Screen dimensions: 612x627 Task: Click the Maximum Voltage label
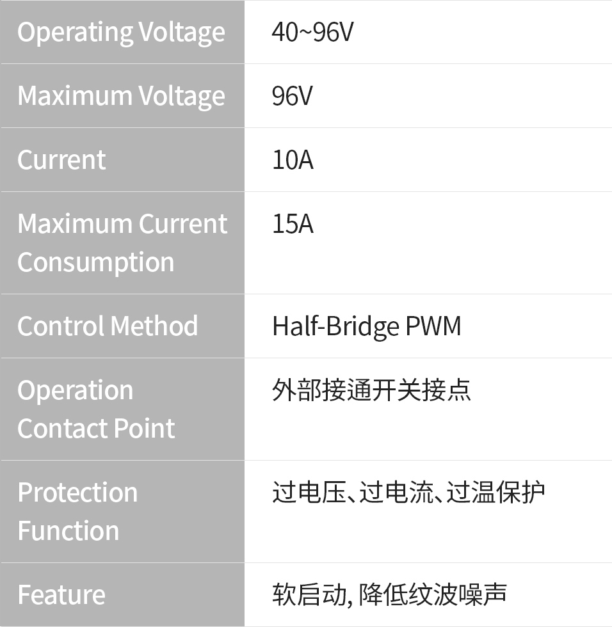pos(121,96)
